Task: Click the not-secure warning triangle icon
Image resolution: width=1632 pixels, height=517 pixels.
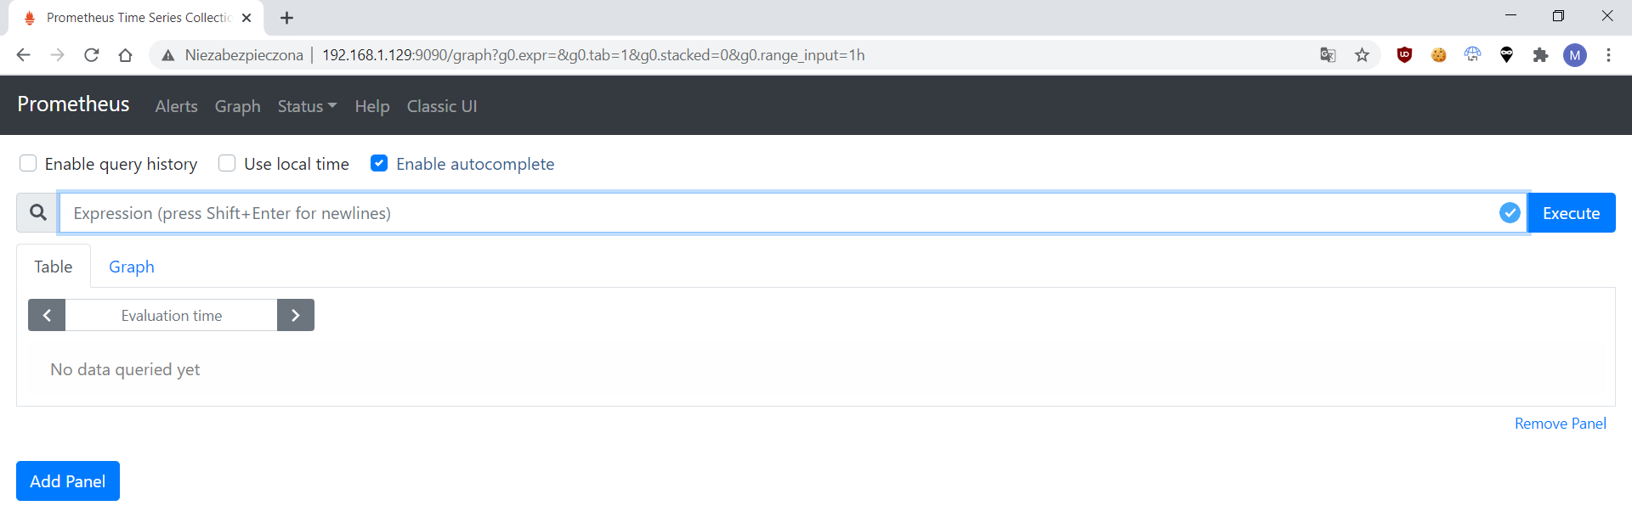Action: (x=168, y=55)
